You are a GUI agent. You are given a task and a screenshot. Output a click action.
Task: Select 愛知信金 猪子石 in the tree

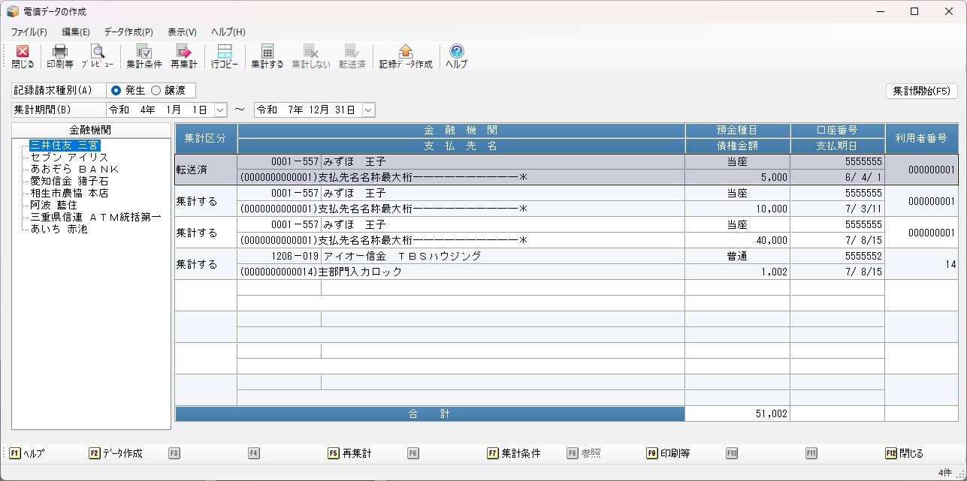[69, 182]
